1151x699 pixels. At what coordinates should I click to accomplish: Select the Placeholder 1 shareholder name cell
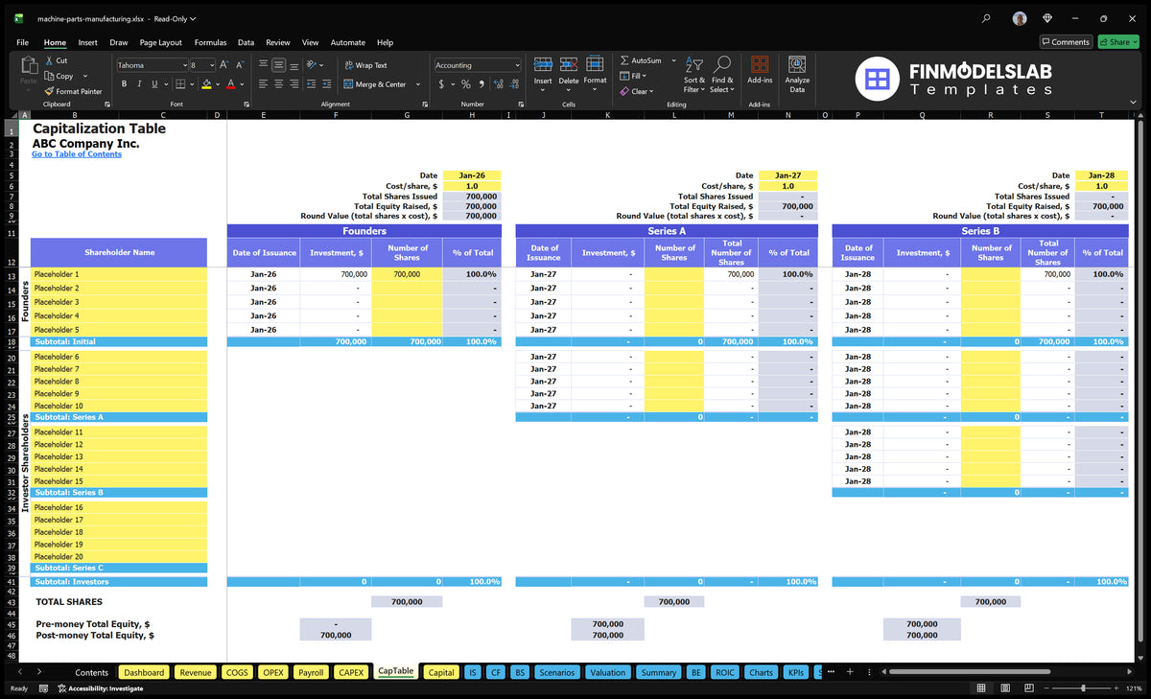coord(119,274)
